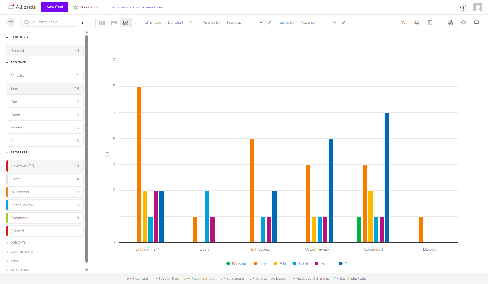
Task: Expand the Due Date filter section
Action: 18,243
